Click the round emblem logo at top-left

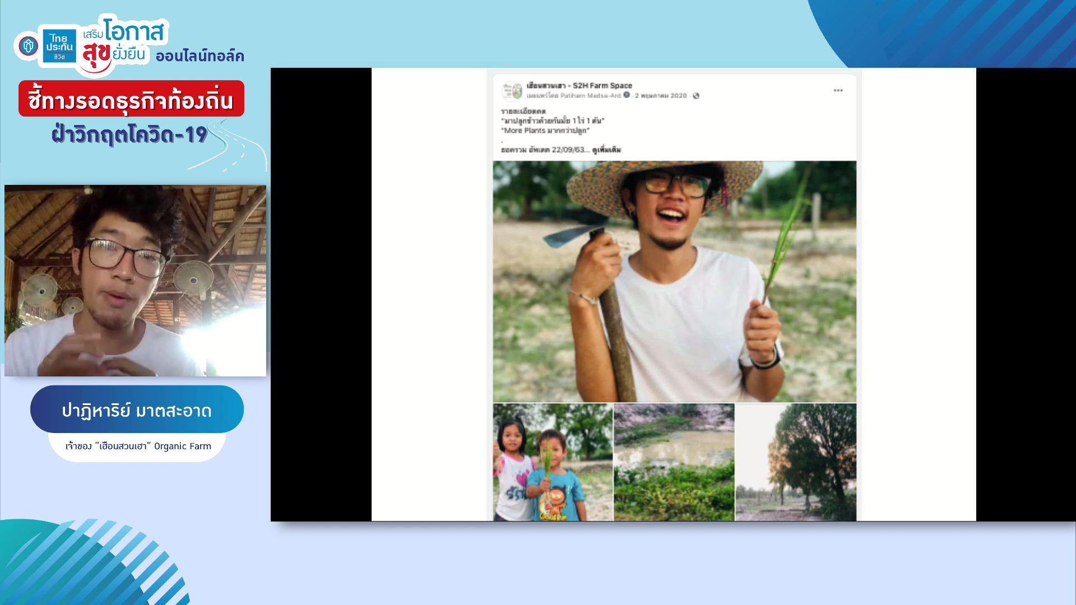point(27,46)
